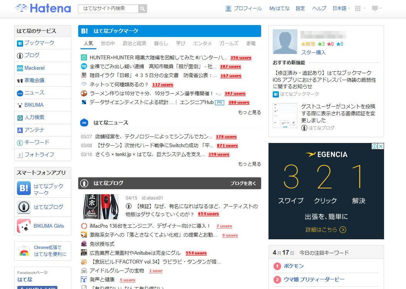Open Myはてな link
Screen dimensions: 406x289
pos(279,8)
